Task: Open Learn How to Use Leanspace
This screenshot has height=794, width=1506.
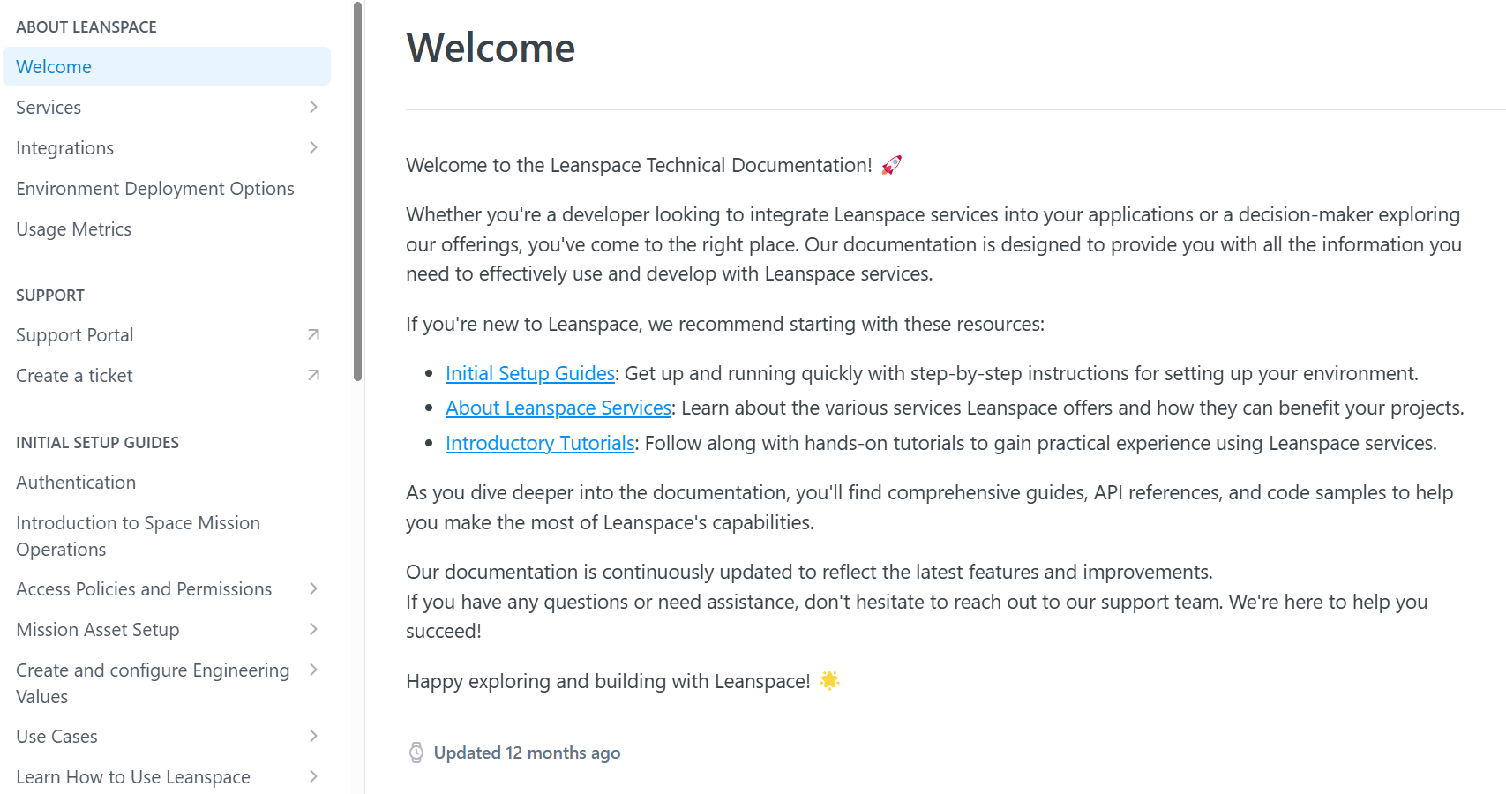Action: click(x=133, y=777)
